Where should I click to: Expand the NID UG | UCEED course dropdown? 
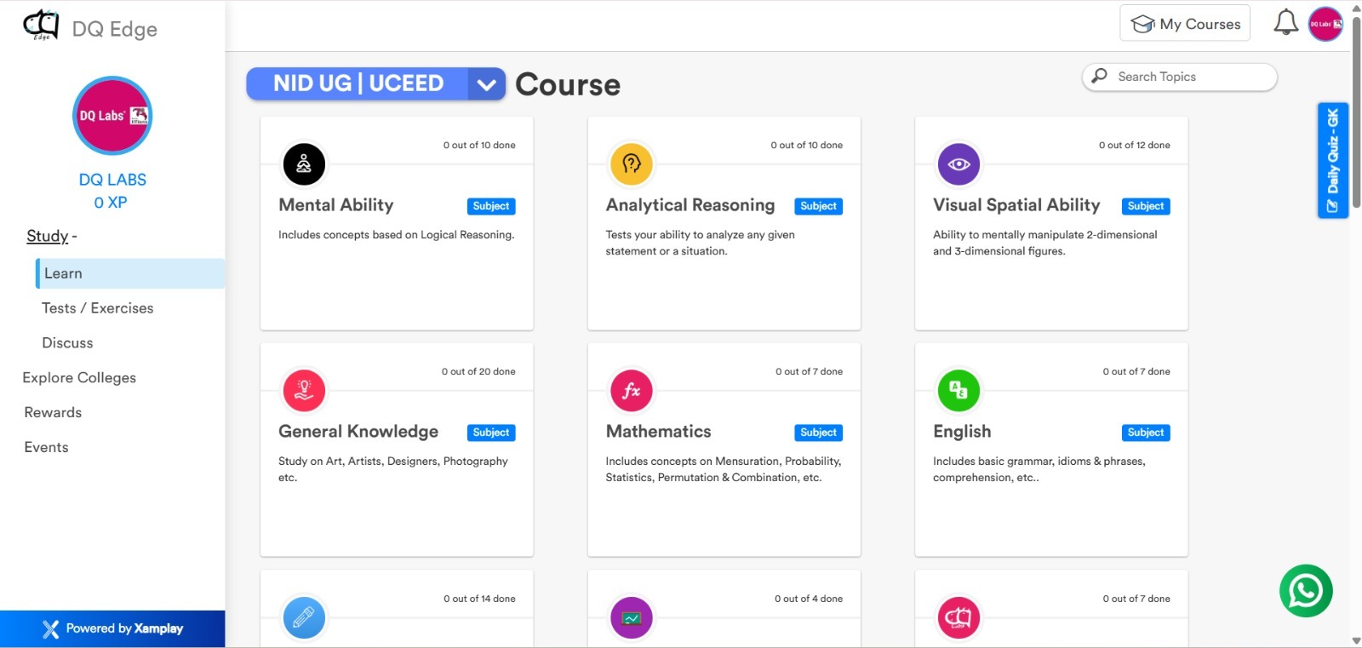486,84
